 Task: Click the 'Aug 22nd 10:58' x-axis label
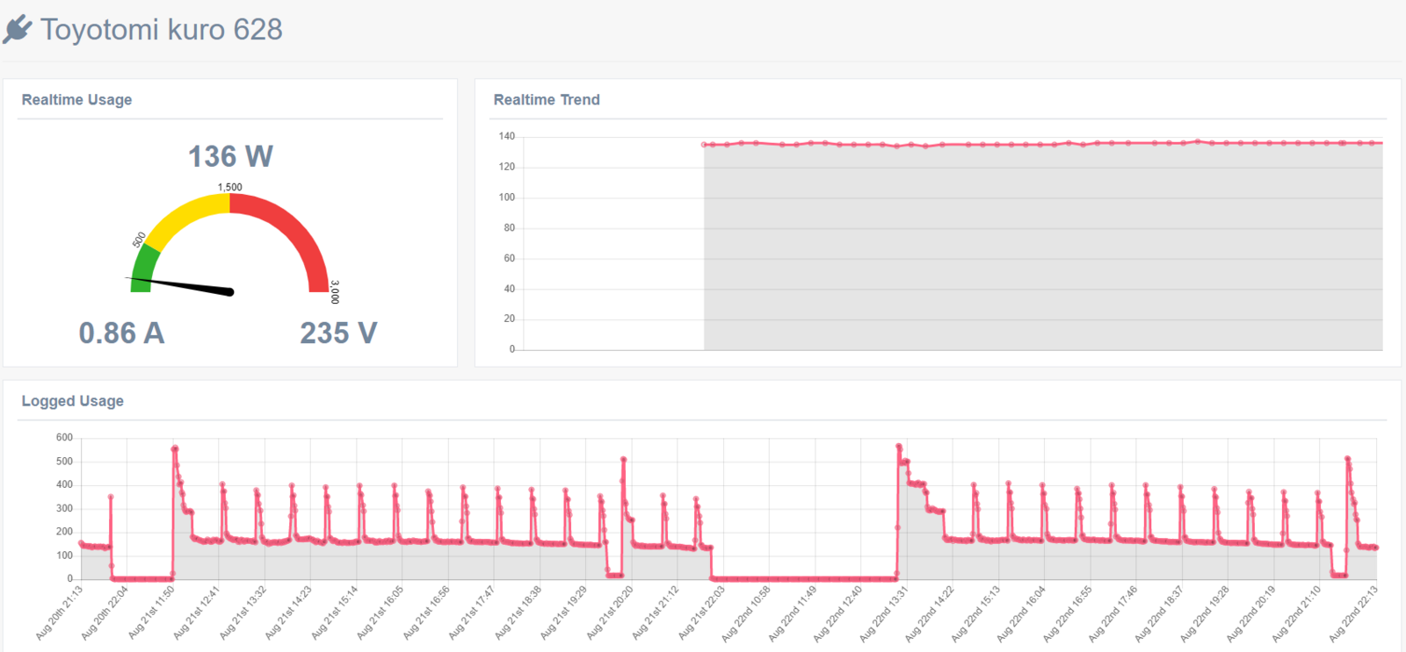click(x=747, y=613)
